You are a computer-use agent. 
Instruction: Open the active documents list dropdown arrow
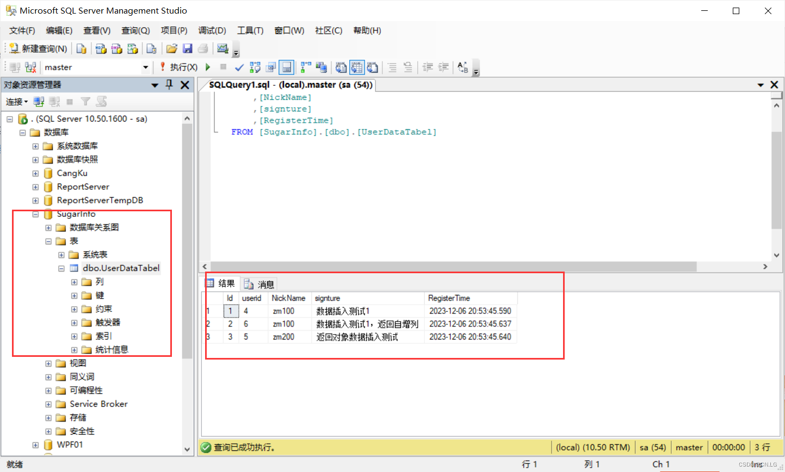pos(761,85)
